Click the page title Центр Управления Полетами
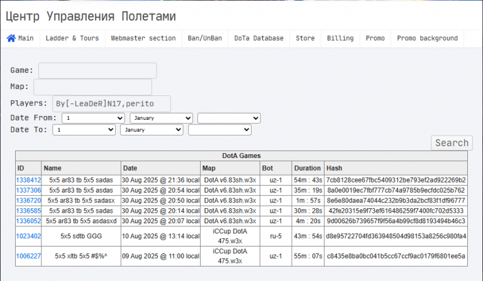This screenshot has width=483, height=281. pos(91,16)
